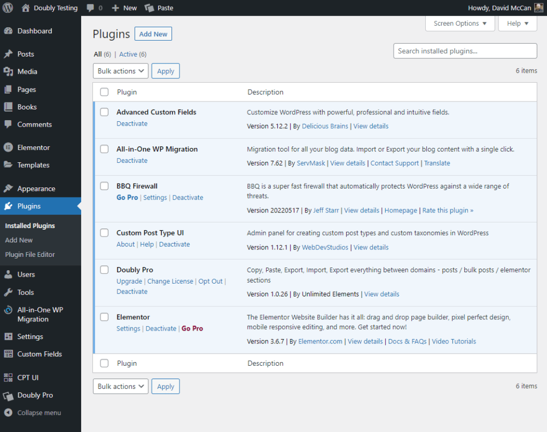Expand the Help dropdown
This screenshot has height=432, width=547.
pyautogui.click(x=517, y=23)
